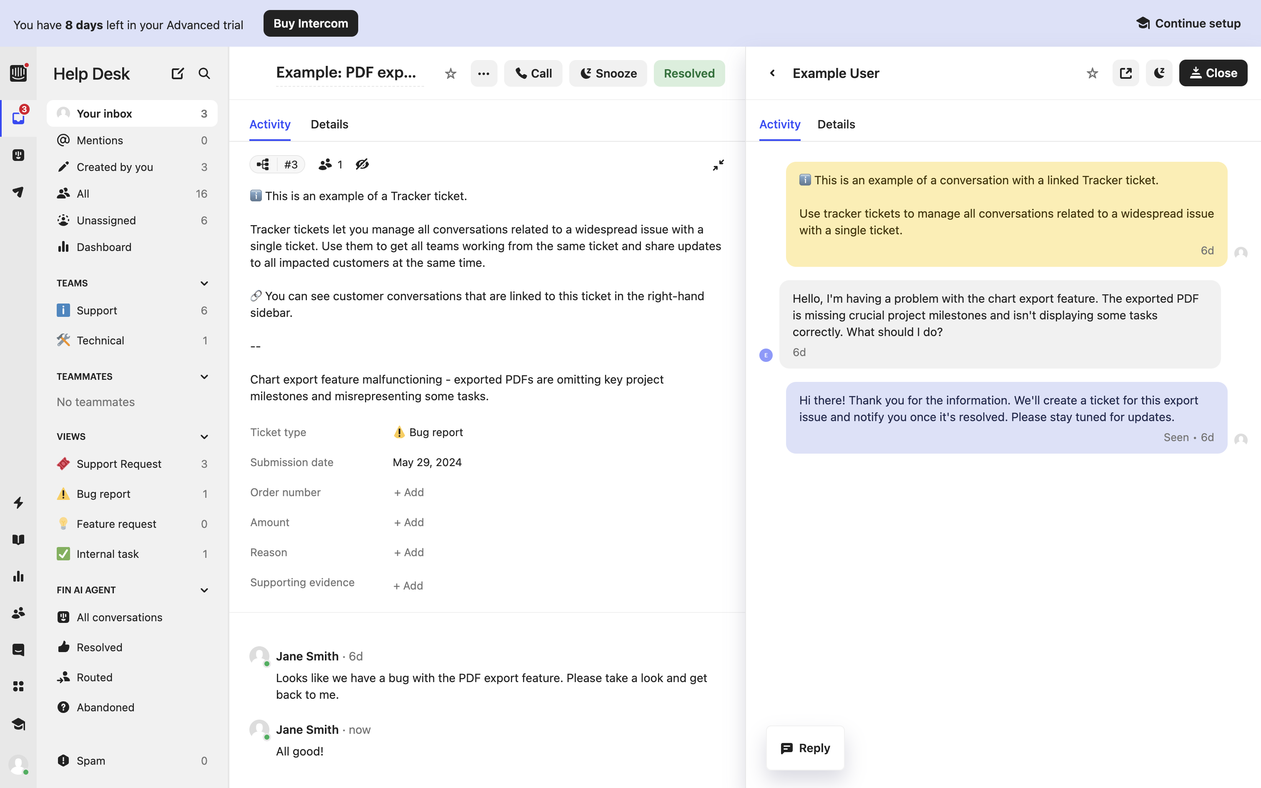Click the compose new conversation icon

click(x=177, y=73)
